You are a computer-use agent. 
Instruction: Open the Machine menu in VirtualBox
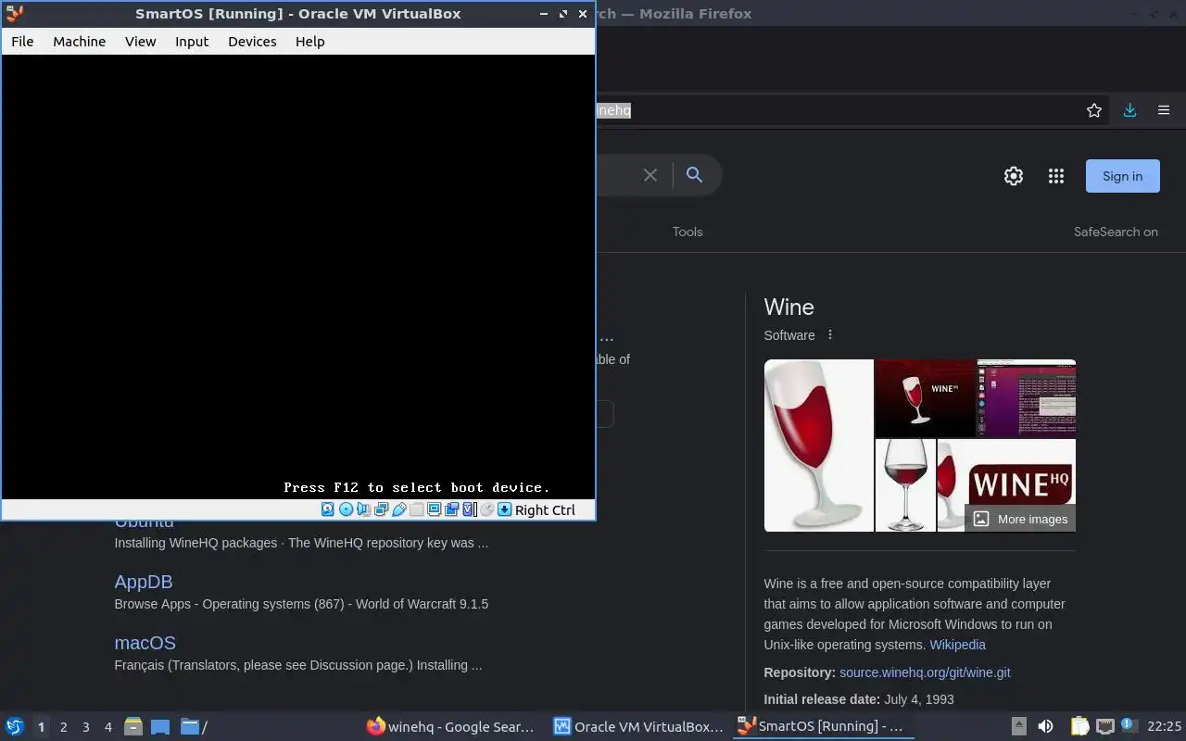click(79, 42)
